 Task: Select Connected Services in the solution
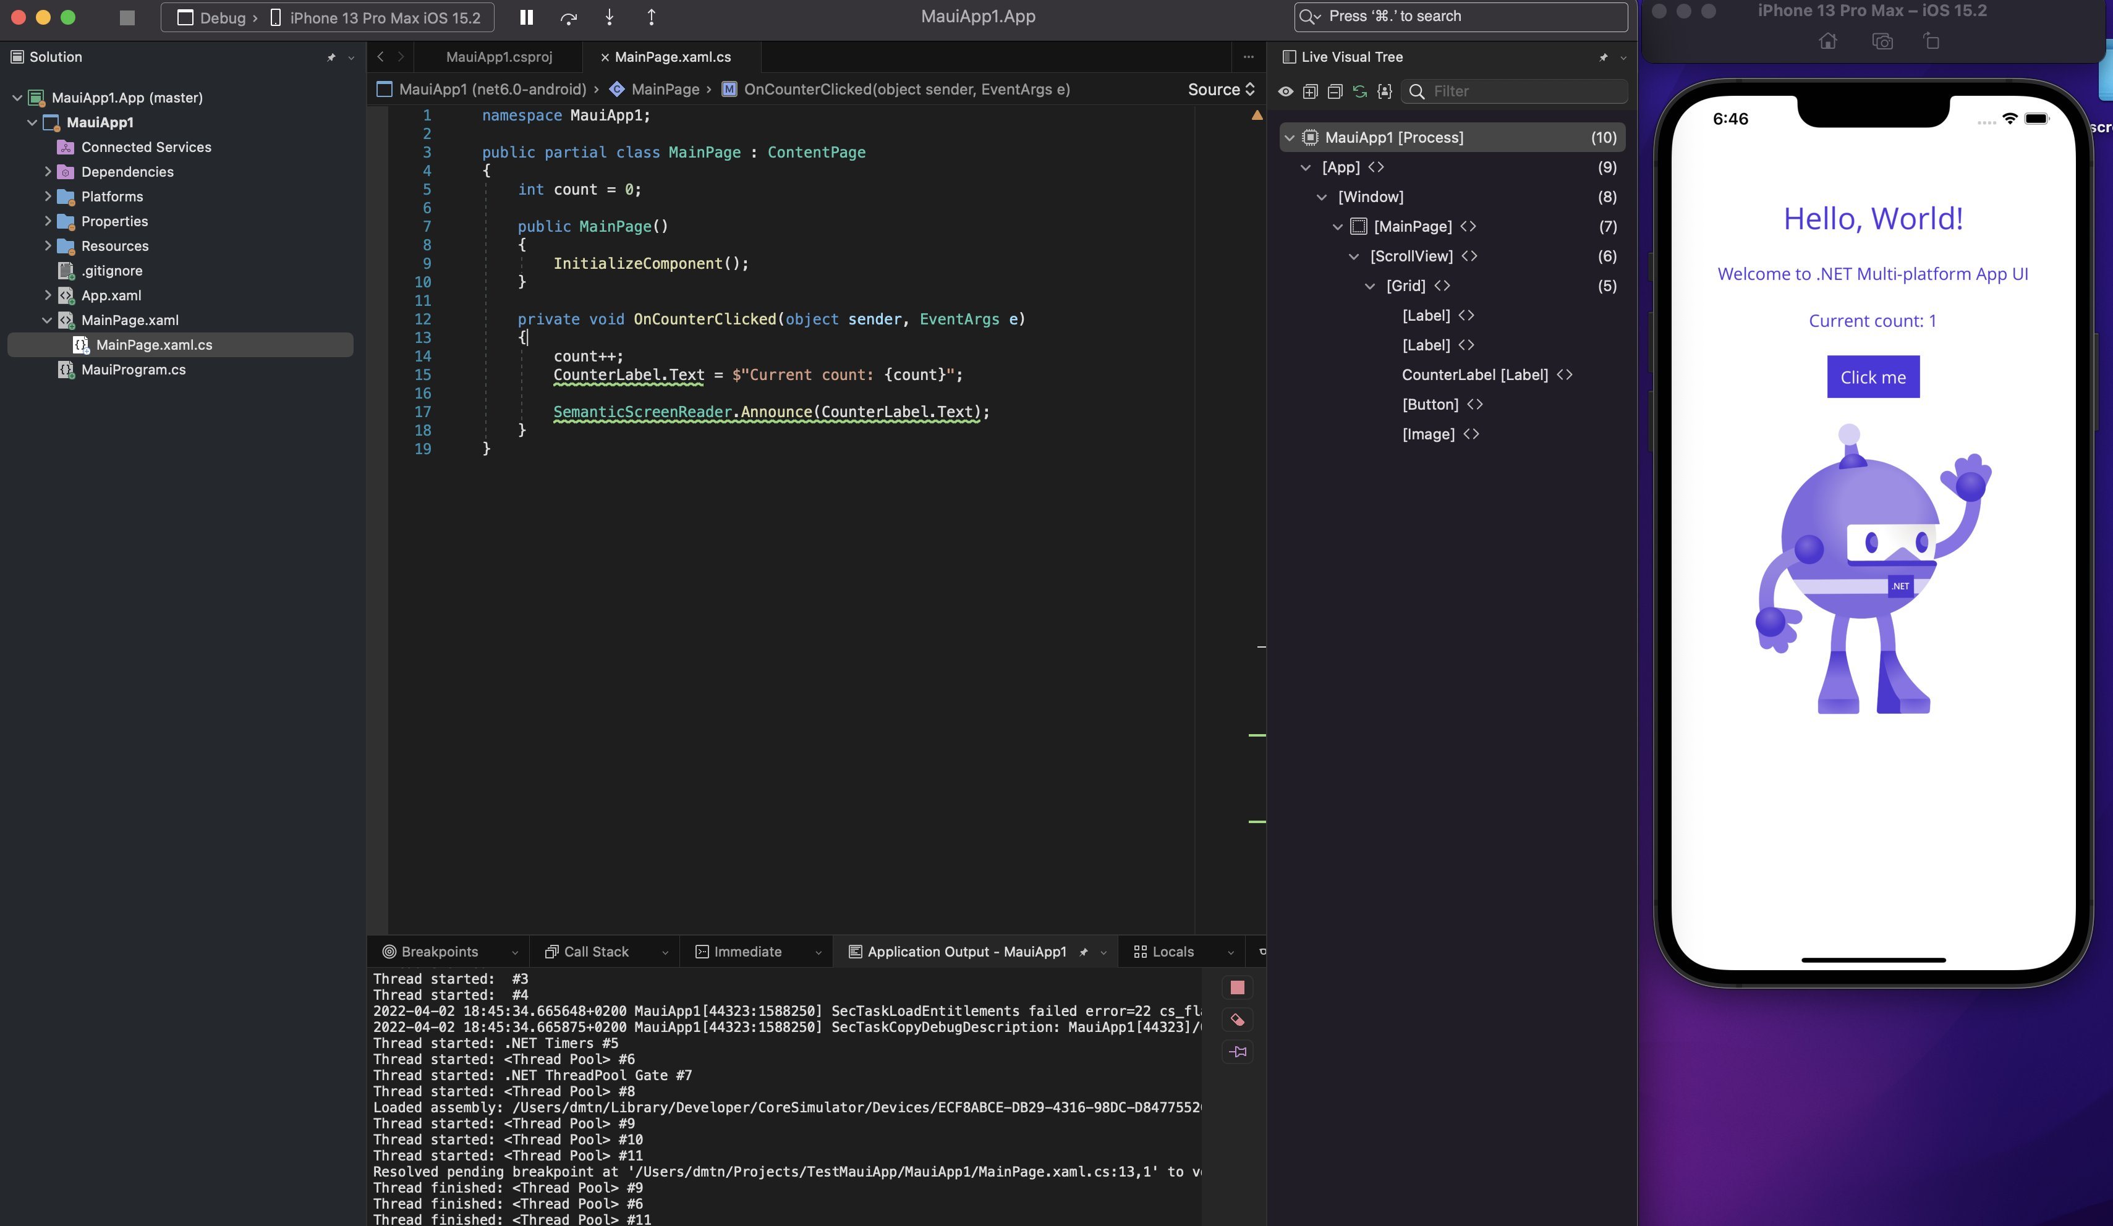click(146, 146)
